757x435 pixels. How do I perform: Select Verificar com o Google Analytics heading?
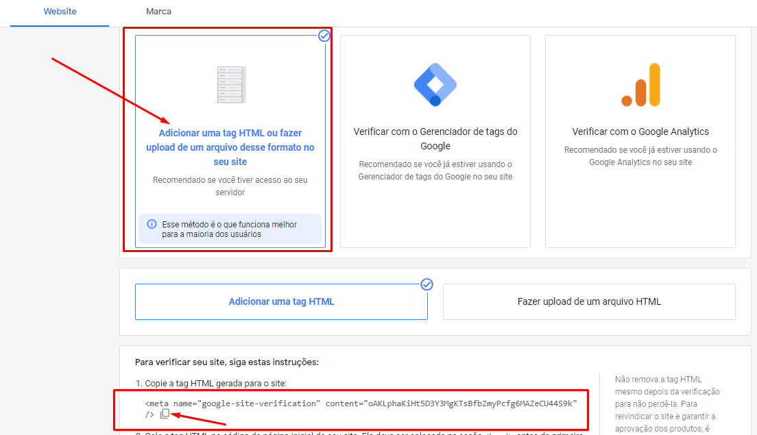point(640,132)
